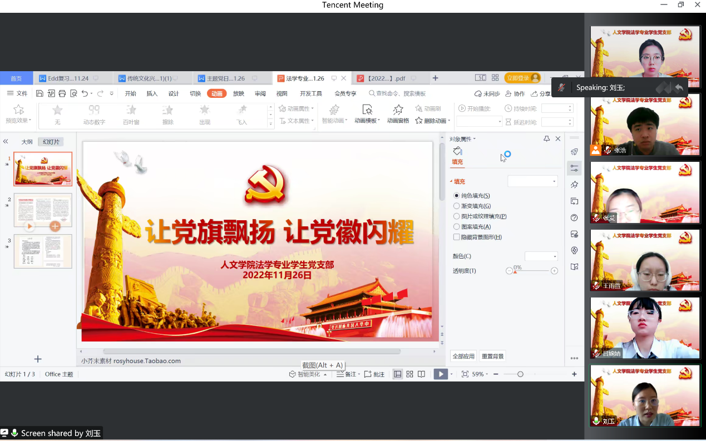Switch to slide sorter grid view
The width and height of the screenshot is (706, 441).
[x=409, y=374]
